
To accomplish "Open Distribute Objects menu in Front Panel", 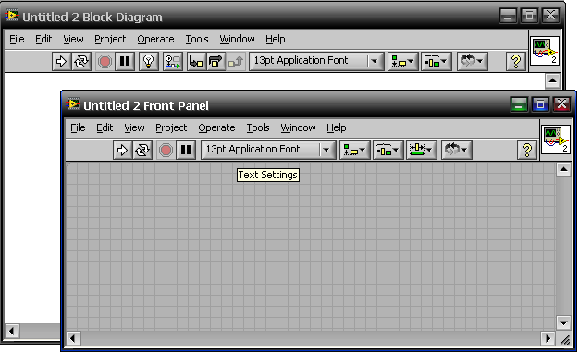I will point(388,151).
